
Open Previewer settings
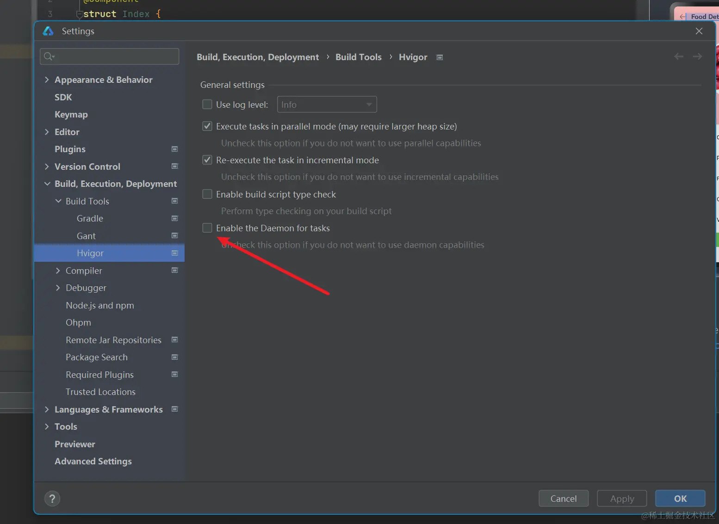[x=75, y=444]
